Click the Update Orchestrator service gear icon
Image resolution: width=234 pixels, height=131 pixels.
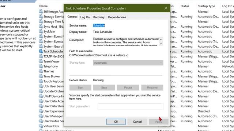(x=41, y=91)
